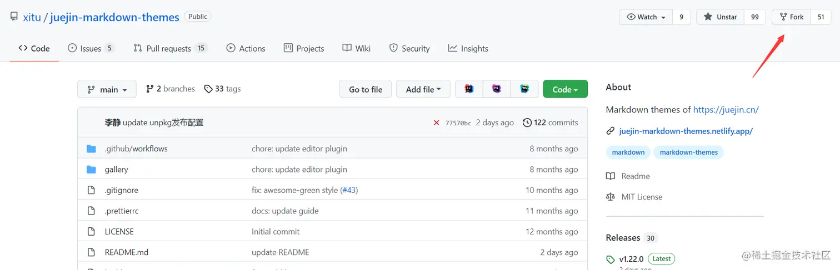Viewport: 840px width, 270px height.
Task: Expand the Add file dropdown
Action: click(x=423, y=89)
